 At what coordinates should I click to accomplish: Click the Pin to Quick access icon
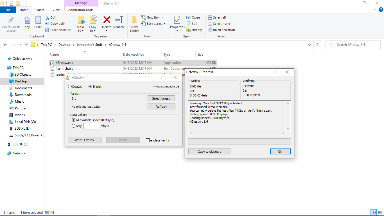(11, 20)
